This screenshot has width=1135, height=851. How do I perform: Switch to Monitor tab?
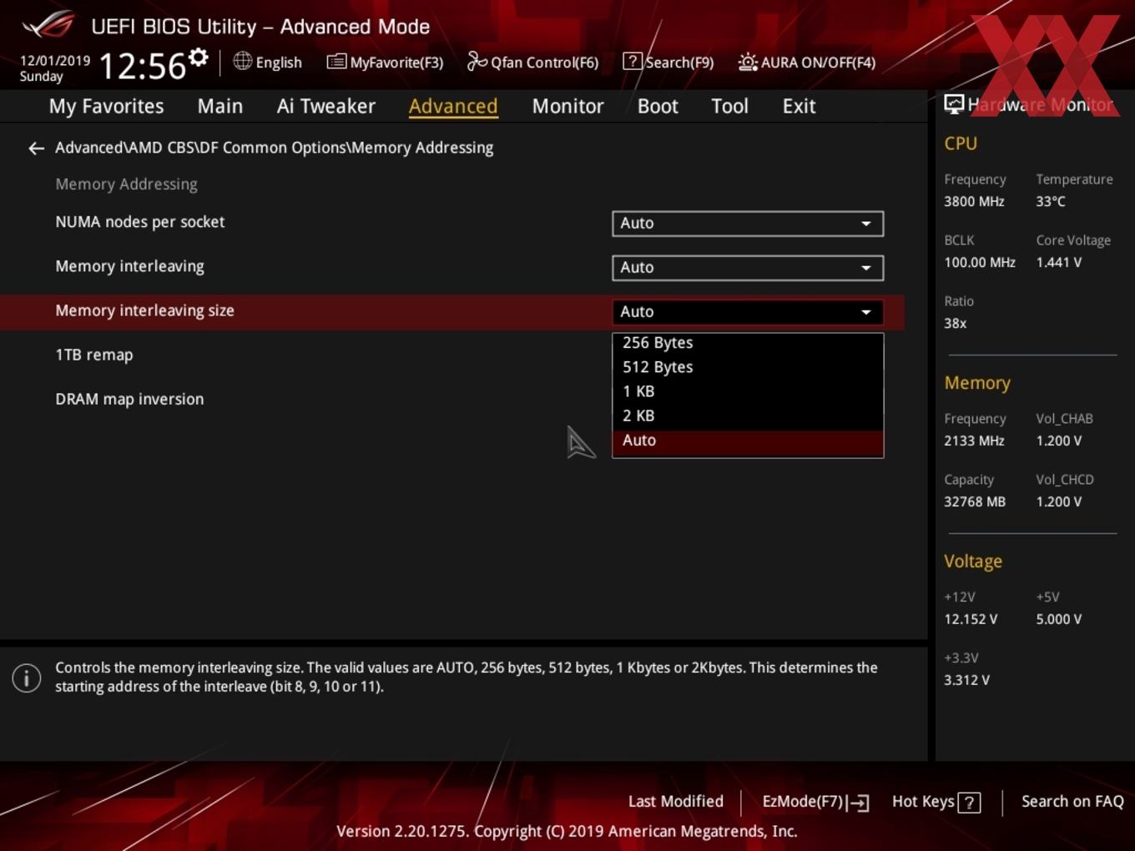tap(567, 107)
